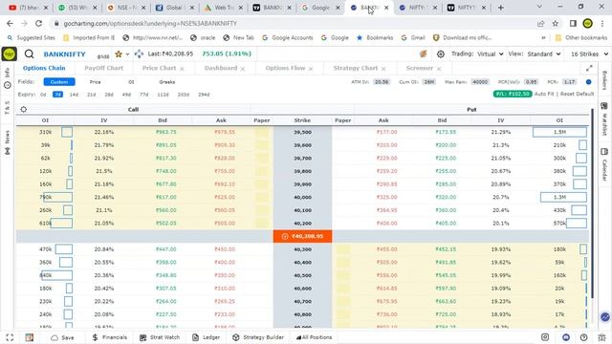Click the Auto Fit link

pyautogui.click(x=544, y=94)
